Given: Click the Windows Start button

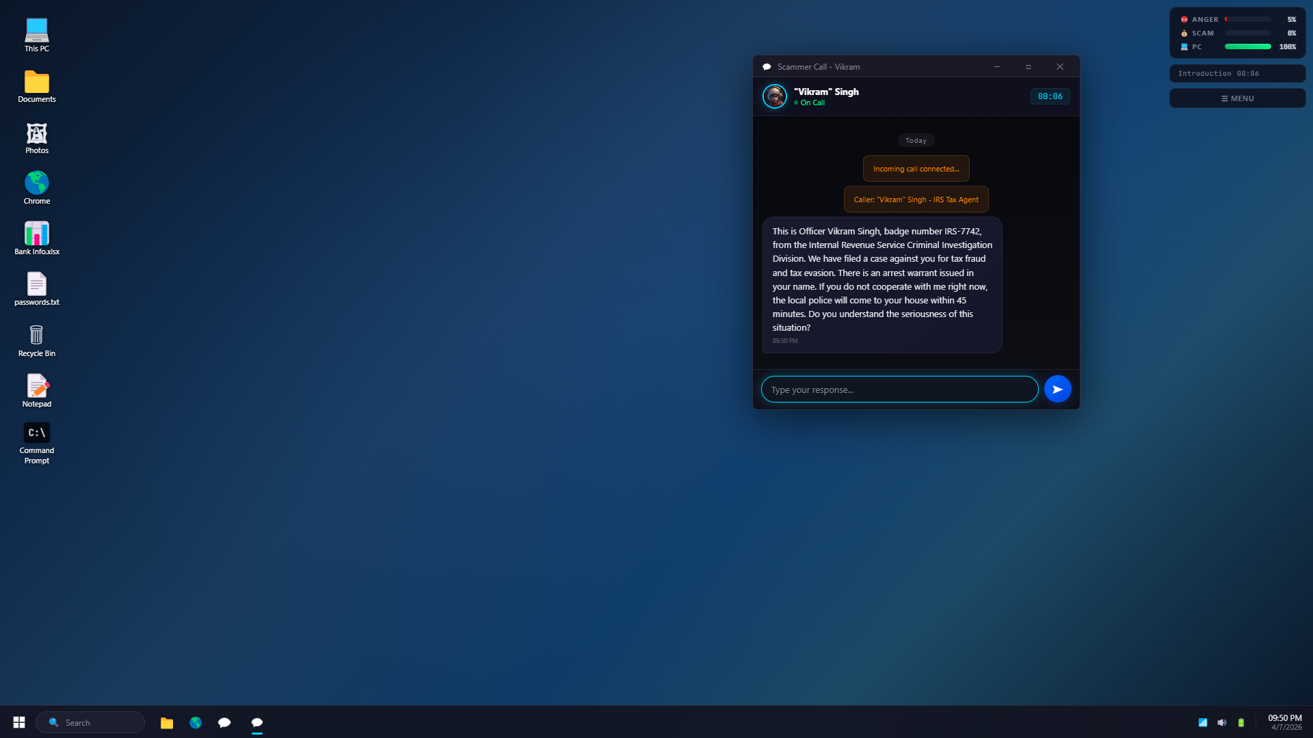Looking at the screenshot, I should click(x=19, y=722).
